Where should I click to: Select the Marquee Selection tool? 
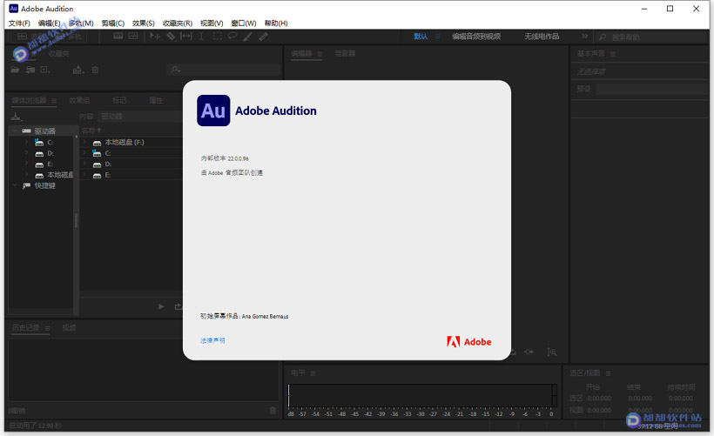tap(218, 36)
